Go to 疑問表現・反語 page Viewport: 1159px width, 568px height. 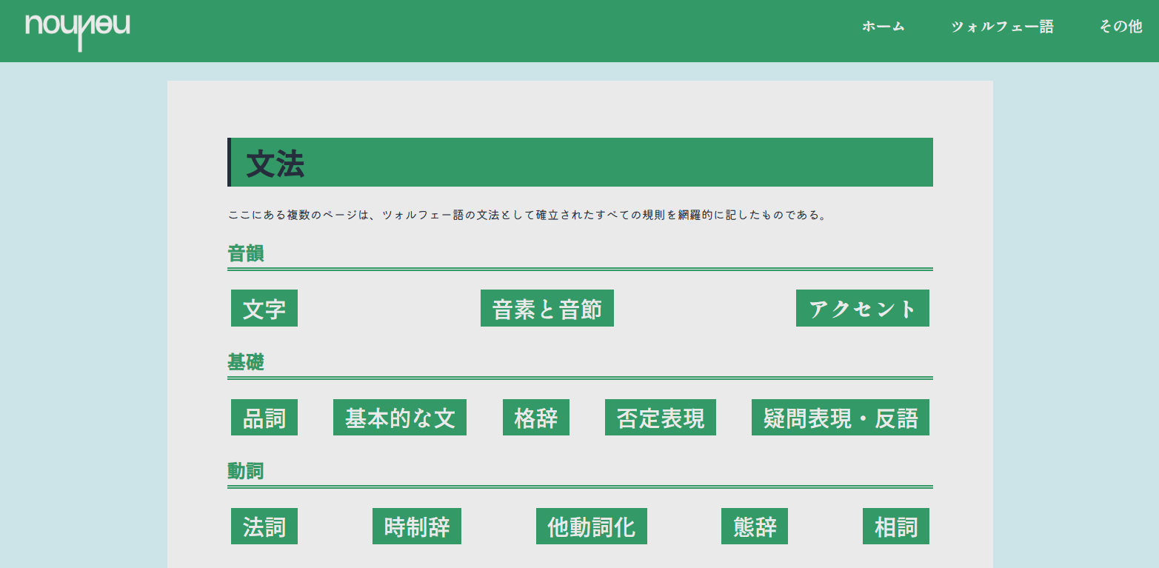pyautogui.click(x=840, y=418)
